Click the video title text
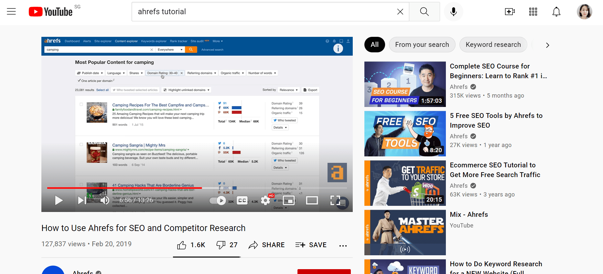Viewport: 603px width, 274px height. click(143, 228)
